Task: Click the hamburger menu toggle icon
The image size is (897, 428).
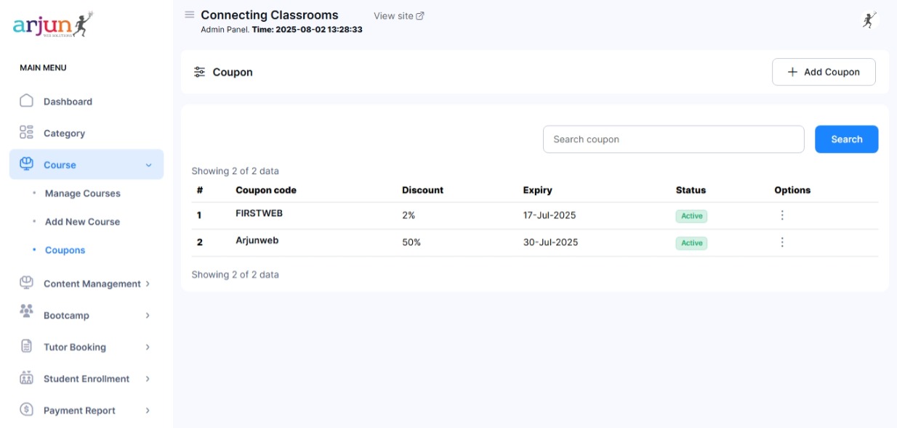Action: pos(190,15)
